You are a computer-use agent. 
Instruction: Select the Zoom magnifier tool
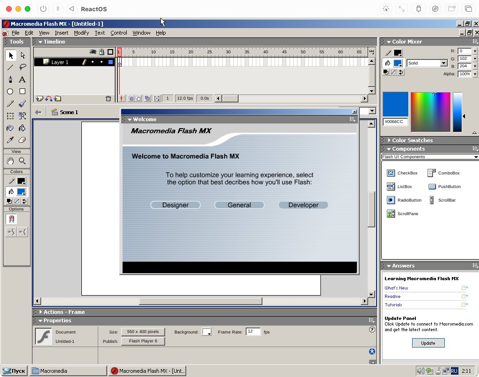click(22, 161)
